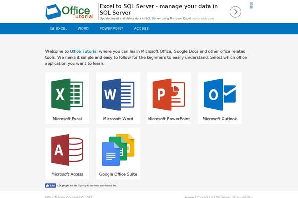This screenshot has width=298, height=198.
Task: Go to the WORD menu item
Action: (83, 28)
